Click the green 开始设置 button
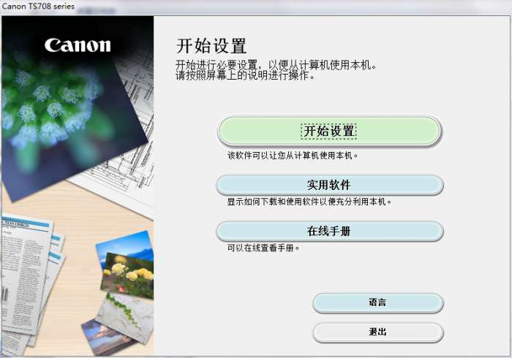Image resolution: width=512 pixels, height=358 pixels. click(x=329, y=131)
